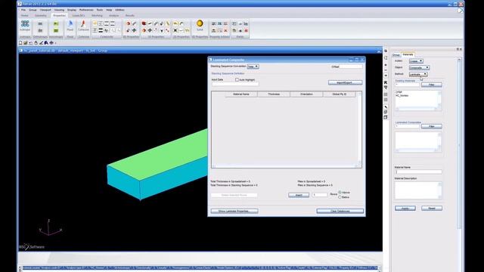Click the Insert button in the laminate dialog
484x272 pixels.
tap(299, 195)
